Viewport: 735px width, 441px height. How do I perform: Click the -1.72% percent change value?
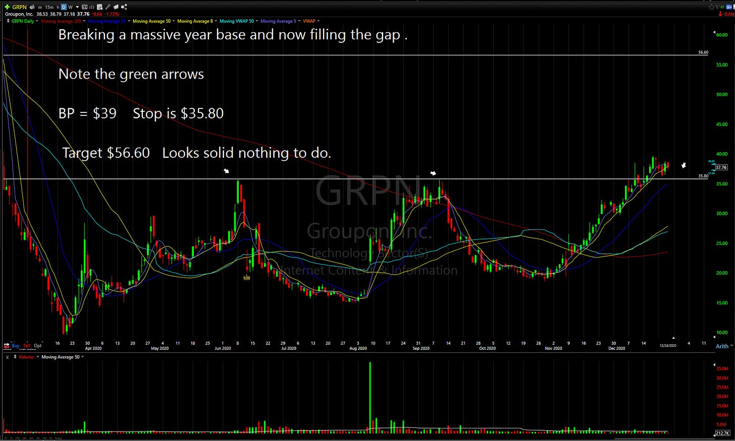click(112, 14)
